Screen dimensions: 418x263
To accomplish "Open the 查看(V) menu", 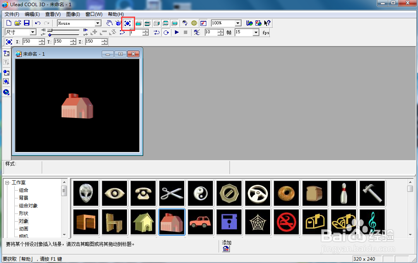I will click(x=53, y=14).
